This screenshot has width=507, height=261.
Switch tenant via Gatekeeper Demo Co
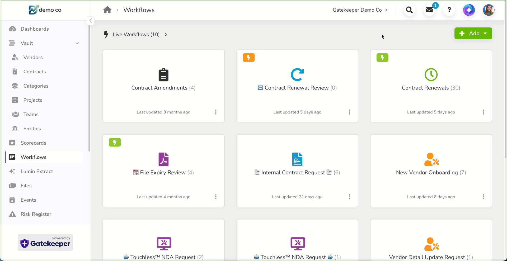tap(360, 10)
